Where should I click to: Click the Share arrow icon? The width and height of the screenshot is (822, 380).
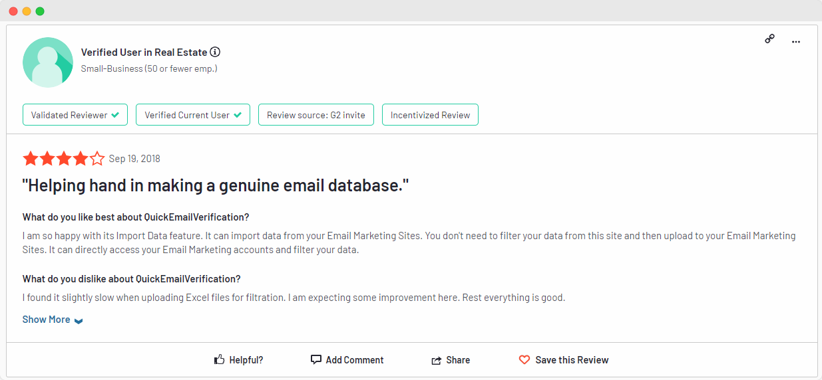point(437,360)
